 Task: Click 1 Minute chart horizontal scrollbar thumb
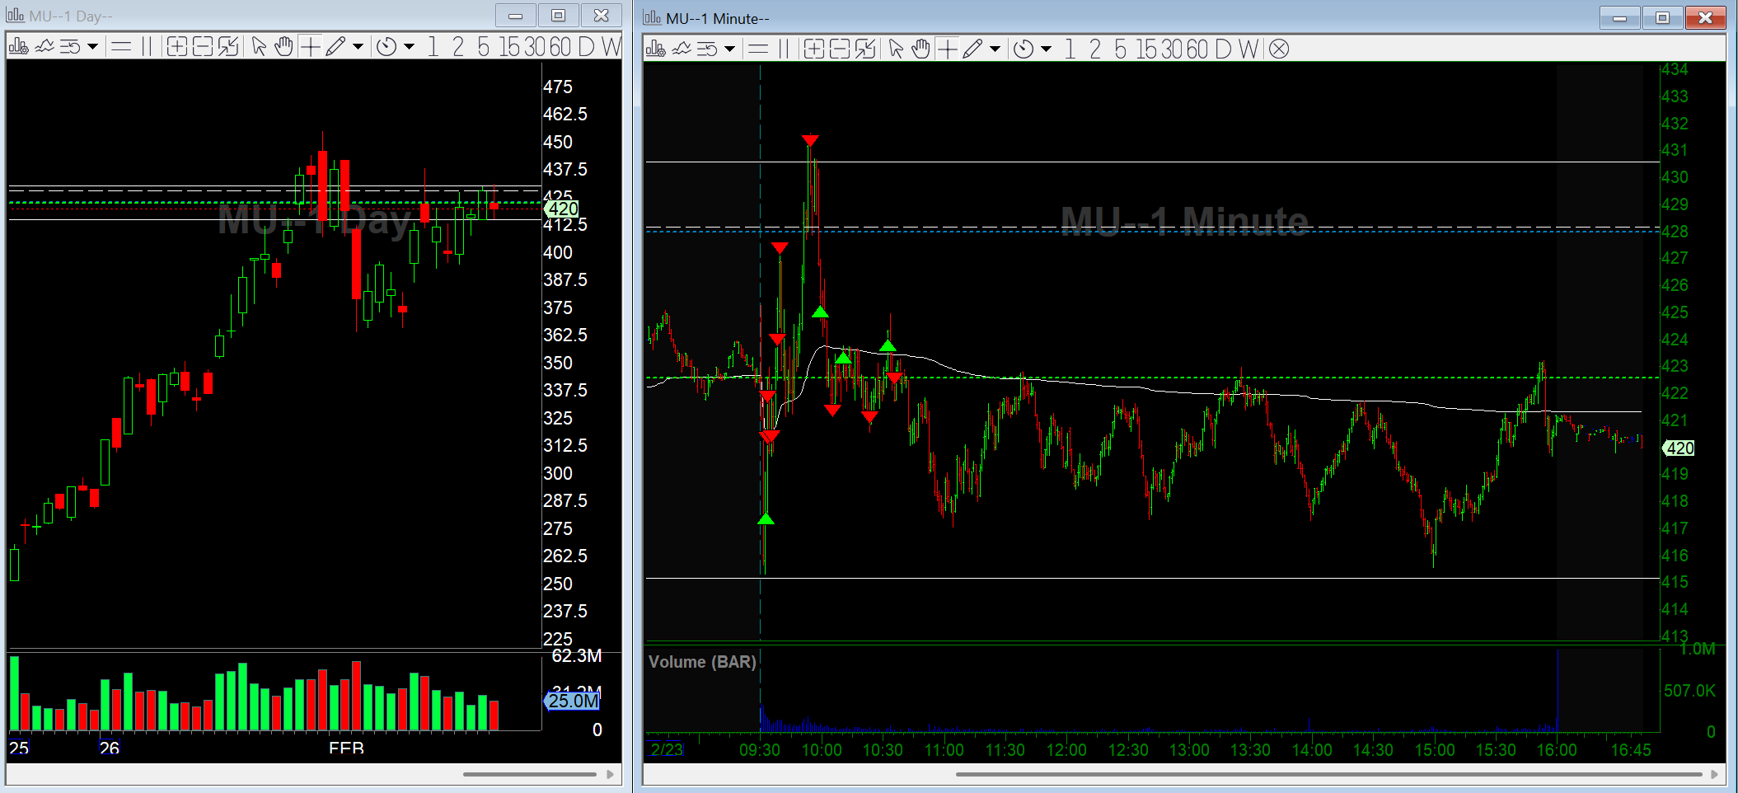1329,774
